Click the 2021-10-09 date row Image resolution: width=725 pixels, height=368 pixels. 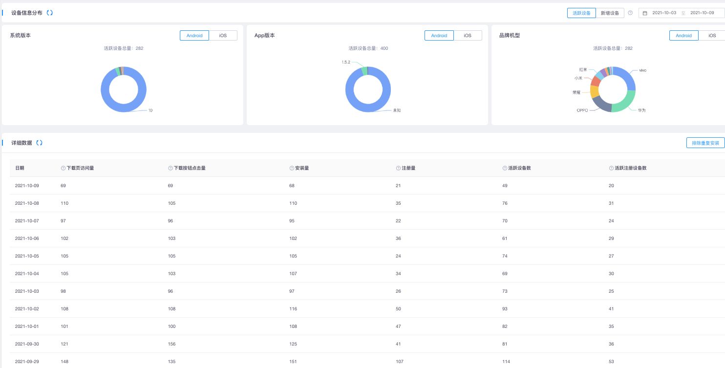pos(367,186)
